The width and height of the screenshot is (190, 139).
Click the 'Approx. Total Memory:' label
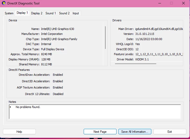25,54
